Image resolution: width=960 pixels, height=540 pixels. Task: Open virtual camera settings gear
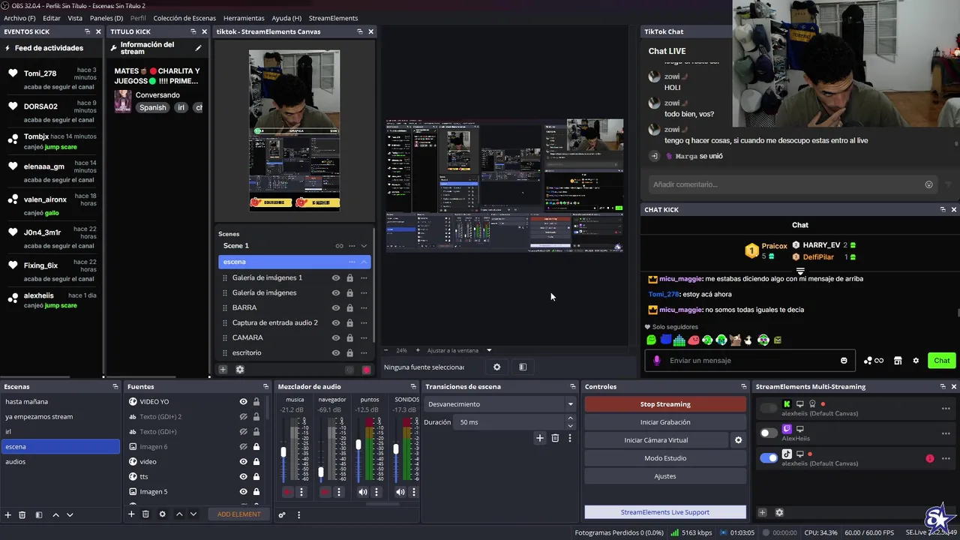point(738,440)
